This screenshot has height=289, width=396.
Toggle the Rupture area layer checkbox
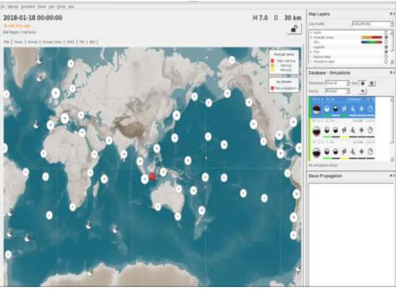pos(386,57)
